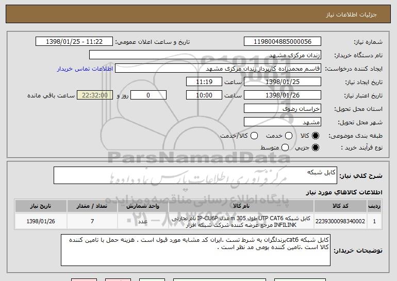397x281 pixels.
Task: Click the request creator name field
Action: (218, 69)
